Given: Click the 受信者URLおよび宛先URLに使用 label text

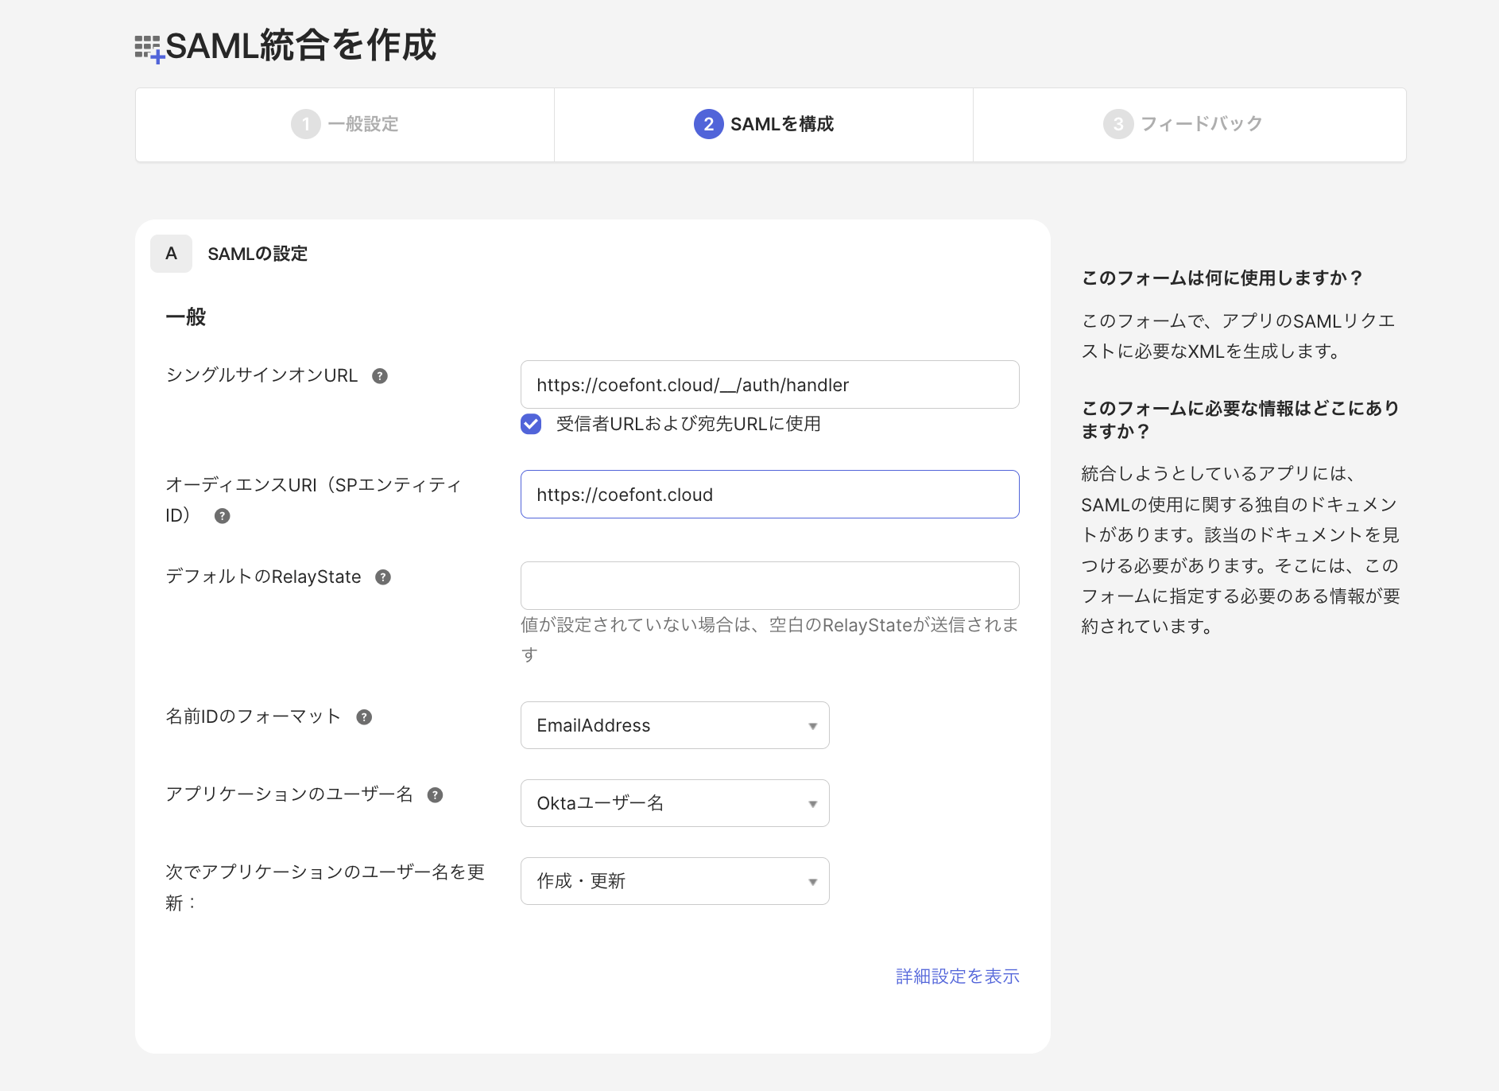Looking at the screenshot, I should point(688,424).
